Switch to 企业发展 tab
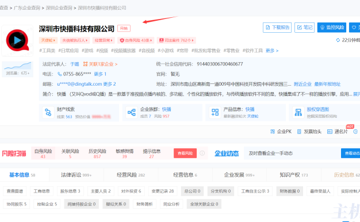360x222 pixels. point(239,175)
